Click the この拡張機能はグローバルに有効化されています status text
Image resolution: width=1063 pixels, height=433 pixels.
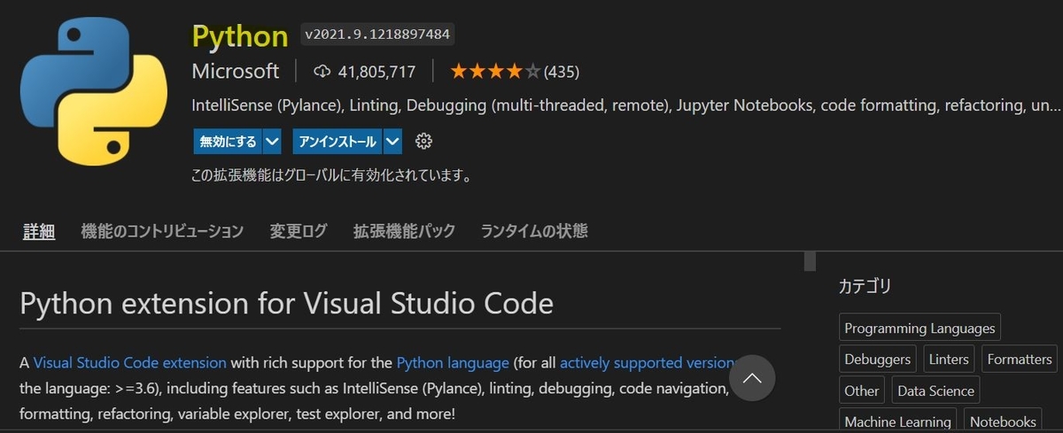(x=331, y=175)
